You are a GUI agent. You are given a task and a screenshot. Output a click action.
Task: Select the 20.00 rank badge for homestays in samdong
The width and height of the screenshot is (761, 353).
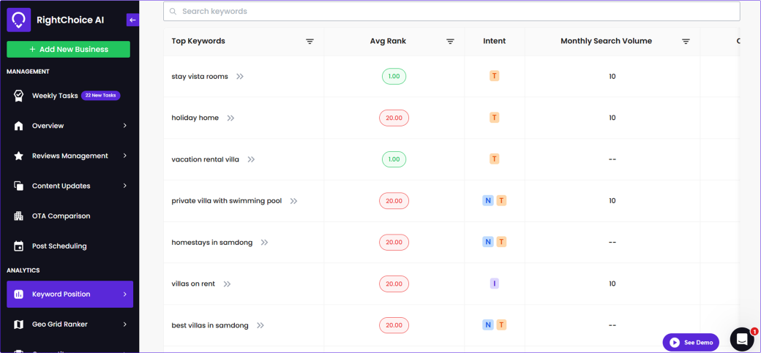click(x=394, y=243)
